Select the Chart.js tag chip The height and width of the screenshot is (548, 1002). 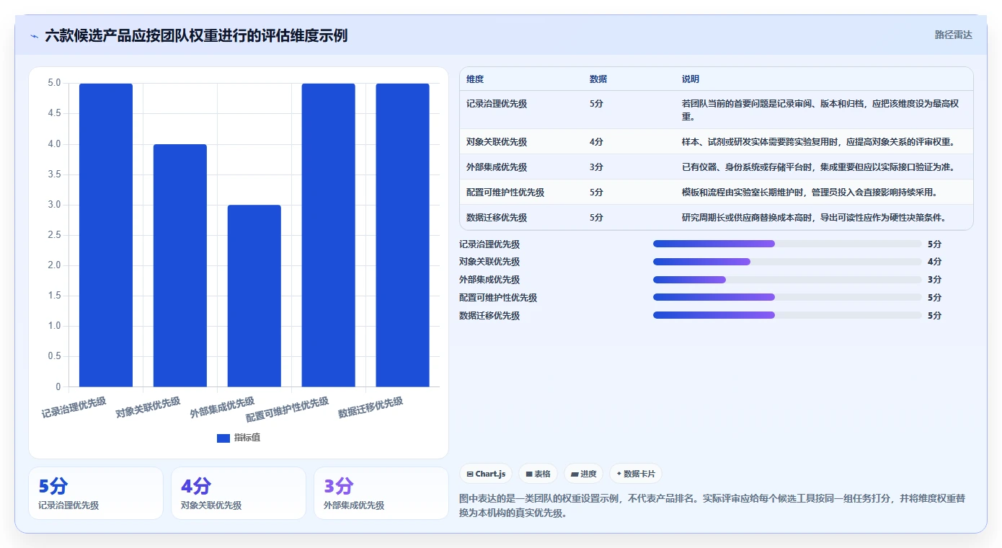[x=487, y=474]
